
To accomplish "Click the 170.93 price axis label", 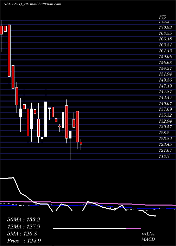I will coord(165,28).
